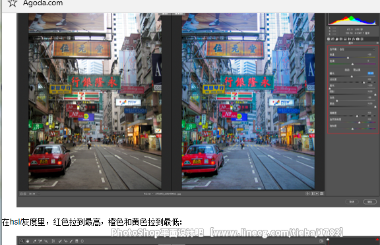Viewport: 380px width, 245px height.
Task: Open the fx Effects panel icon
Action: (x=354, y=39)
